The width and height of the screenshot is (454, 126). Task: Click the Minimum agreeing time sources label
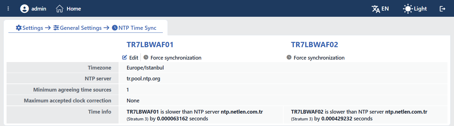tap(72, 90)
